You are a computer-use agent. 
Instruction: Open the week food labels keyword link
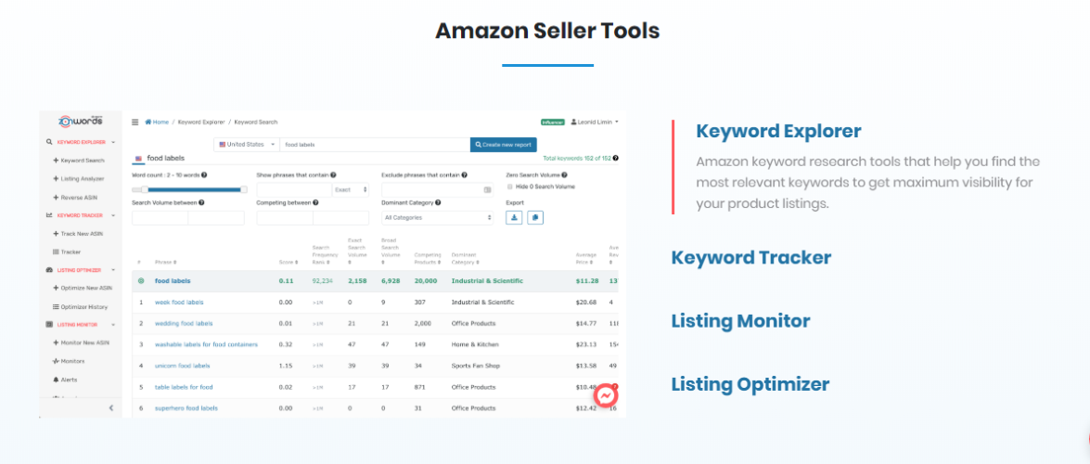coord(179,302)
